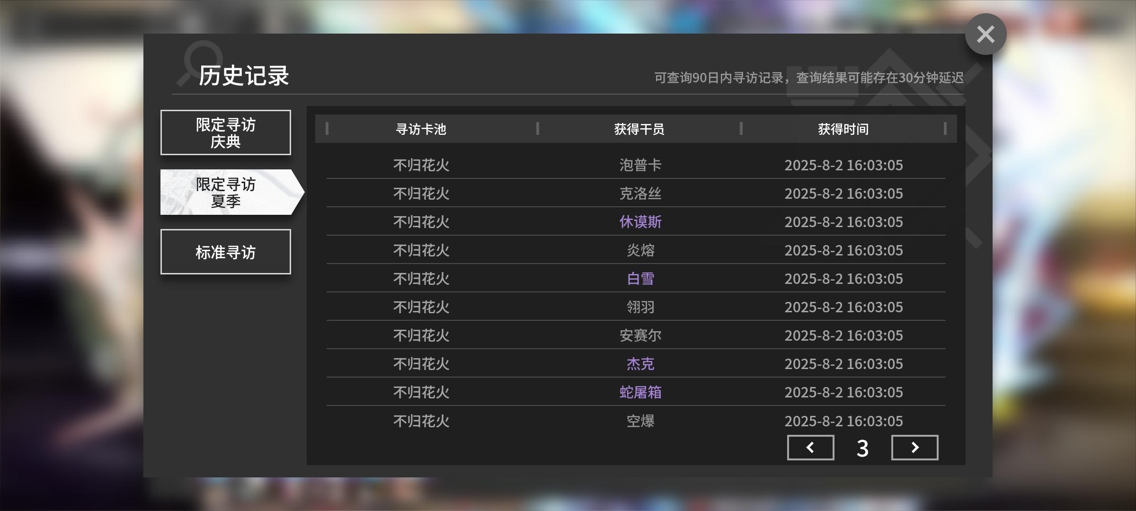The height and width of the screenshot is (511, 1136).
Task: Select the 泡普卡 record row
Action: [x=640, y=165]
